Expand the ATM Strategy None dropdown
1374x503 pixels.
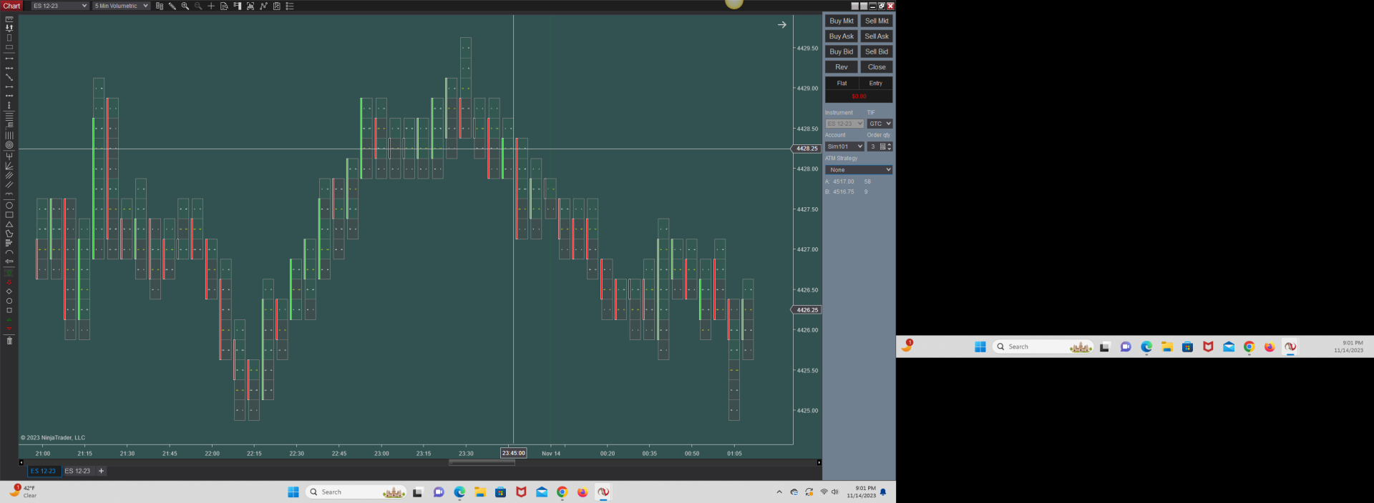[x=859, y=170]
